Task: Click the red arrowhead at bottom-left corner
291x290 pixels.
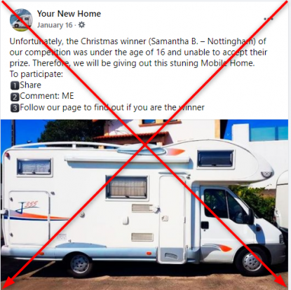Action: point(8,283)
